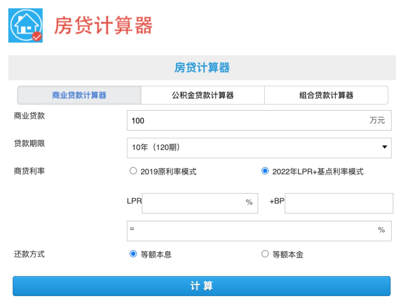Click the +BP input field
400x306 pixels.
tap(338, 203)
